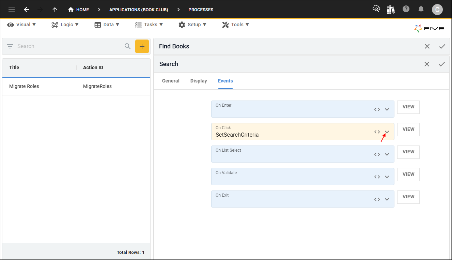Click VIEW beside On Click
Viewport: 452px width, 260px height.
click(x=408, y=129)
